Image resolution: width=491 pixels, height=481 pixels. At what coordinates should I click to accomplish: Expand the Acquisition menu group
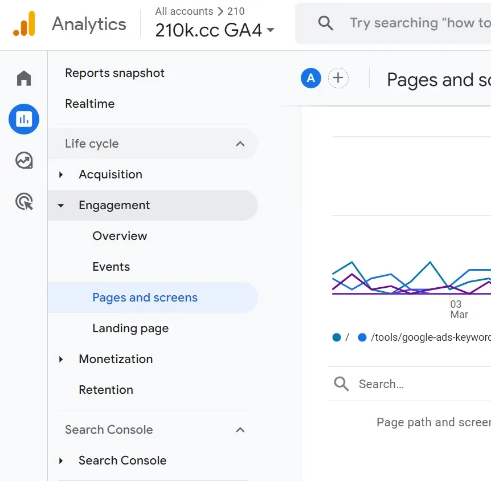(62, 174)
